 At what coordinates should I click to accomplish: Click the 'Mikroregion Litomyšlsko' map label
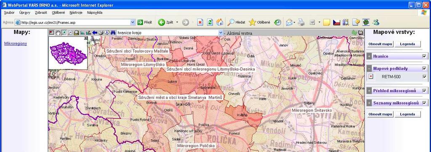pos(143,64)
